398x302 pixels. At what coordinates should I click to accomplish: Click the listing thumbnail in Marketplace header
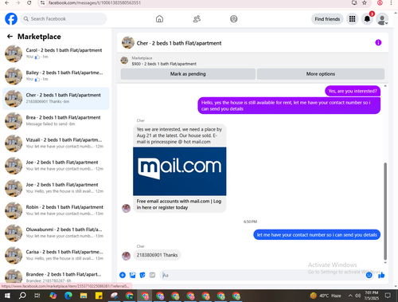click(x=124, y=61)
